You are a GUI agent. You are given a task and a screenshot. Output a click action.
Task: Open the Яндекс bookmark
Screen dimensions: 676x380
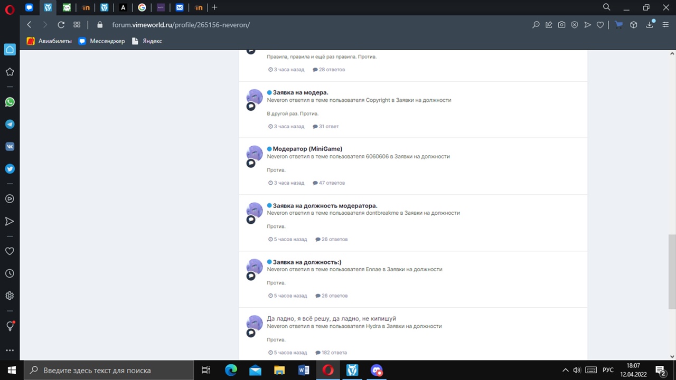pyautogui.click(x=147, y=41)
